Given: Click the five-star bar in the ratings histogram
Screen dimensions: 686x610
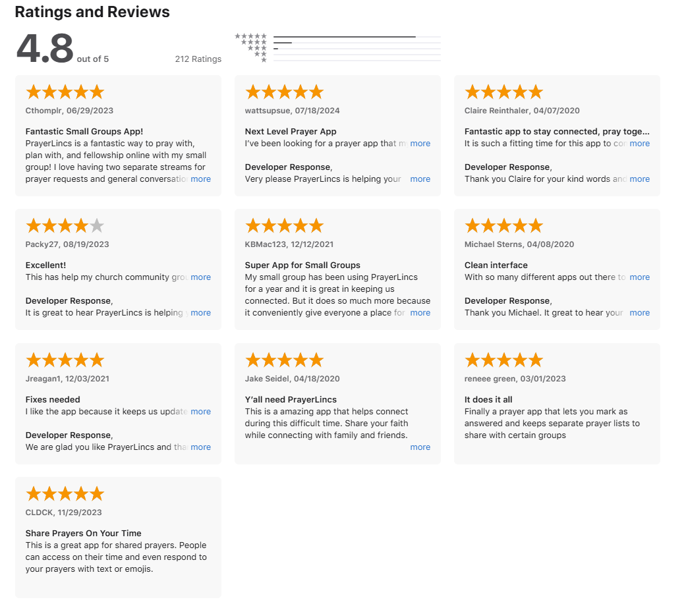Looking at the screenshot, I should coord(357,37).
